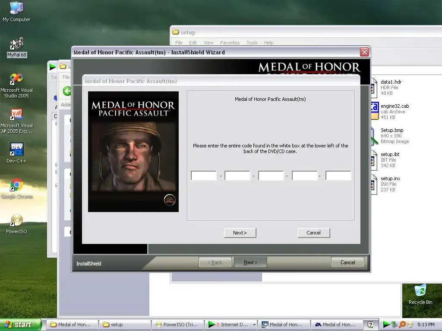Click the setup window title bar
The height and width of the screenshot is (331, 442).
(306, 32)
